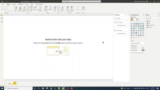Switch to Data view in left sidebar

(2, 18)
